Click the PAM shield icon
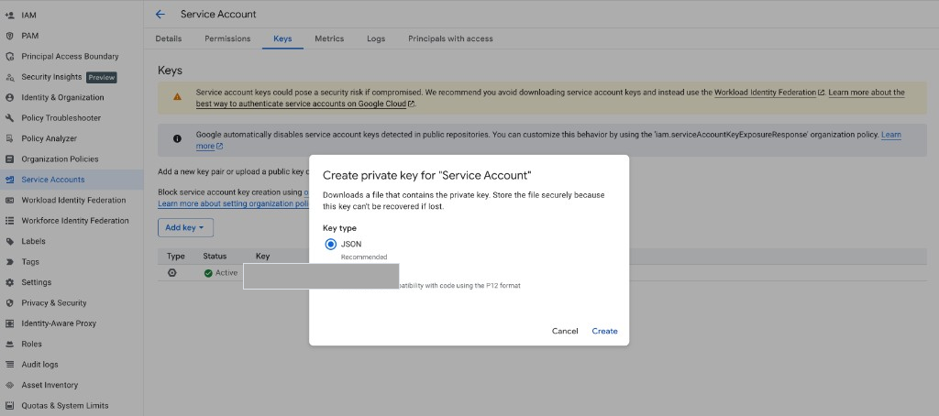The image size is (939, 416). [9, 36]
